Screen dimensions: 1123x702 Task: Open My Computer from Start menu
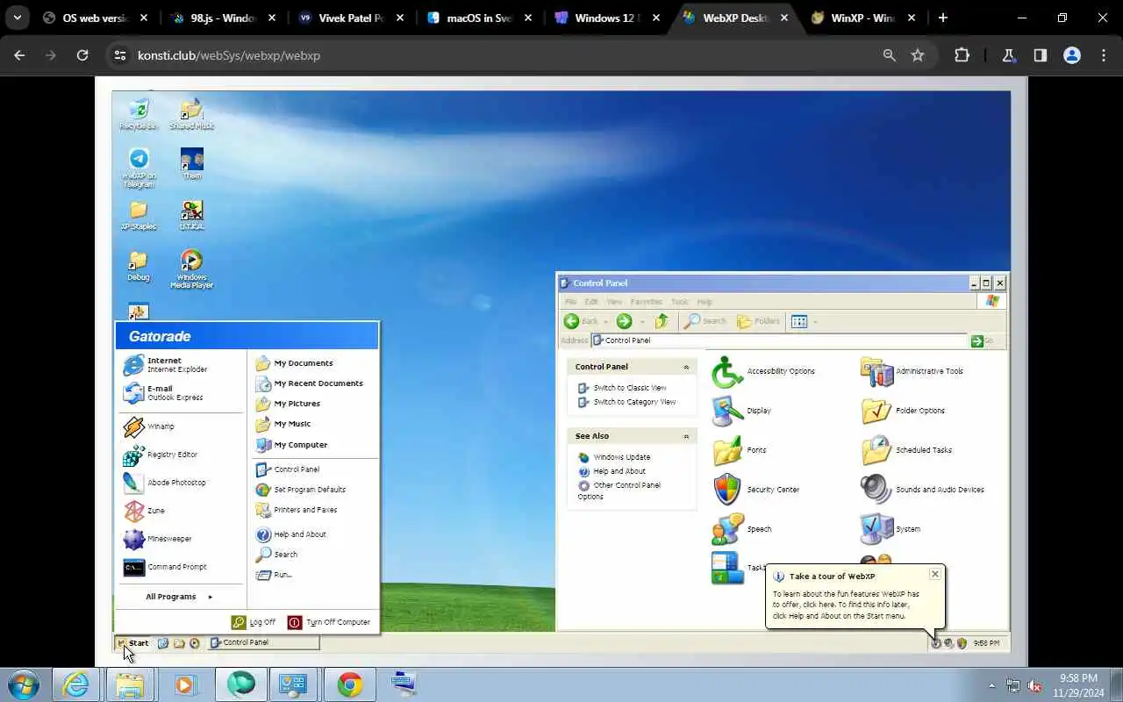pyautogui.click(x=291, y=445)
